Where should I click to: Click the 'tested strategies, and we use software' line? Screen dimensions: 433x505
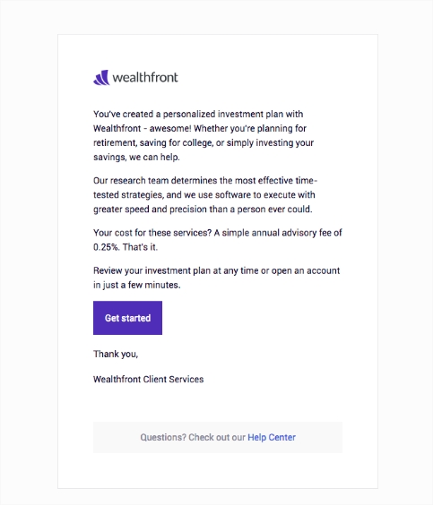pyautogui.click(x=204, y=195)
